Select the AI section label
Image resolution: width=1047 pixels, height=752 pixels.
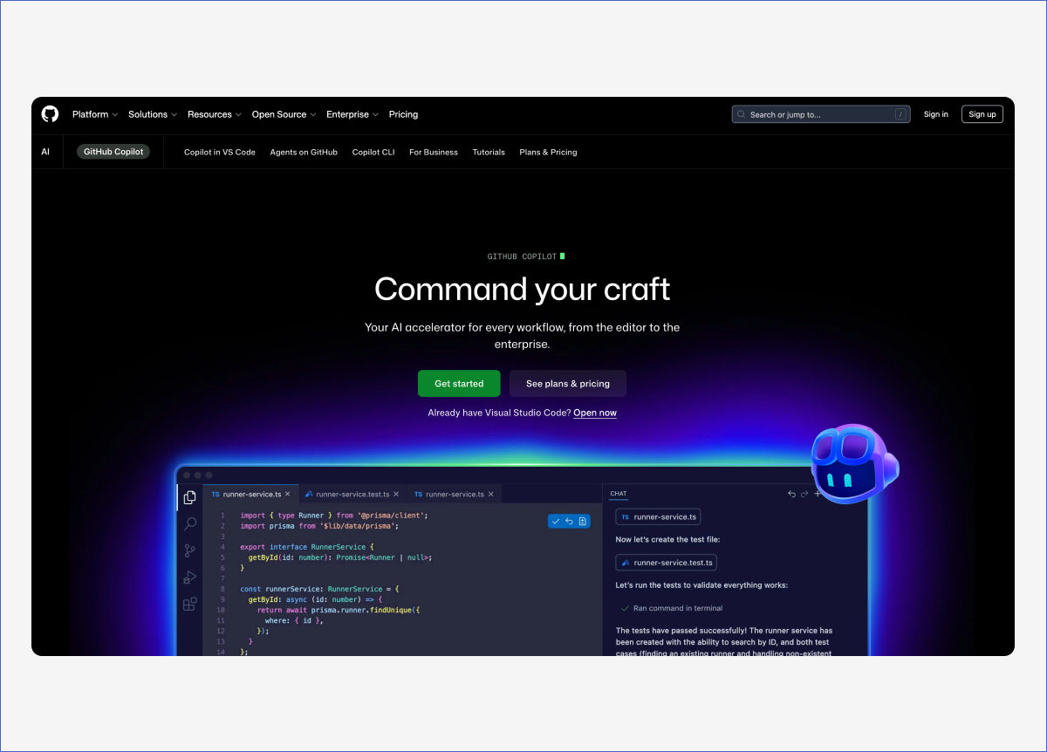(45, 152)
